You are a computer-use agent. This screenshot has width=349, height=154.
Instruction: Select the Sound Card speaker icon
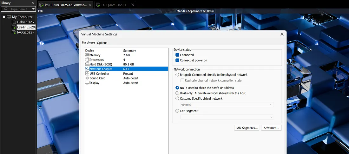(x=87, y=78)
